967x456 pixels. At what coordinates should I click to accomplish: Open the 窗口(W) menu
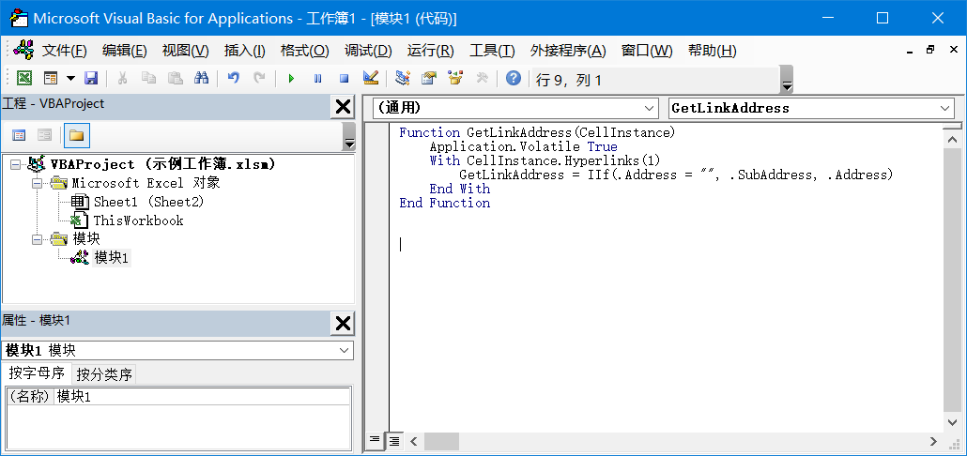click(647, 51)
